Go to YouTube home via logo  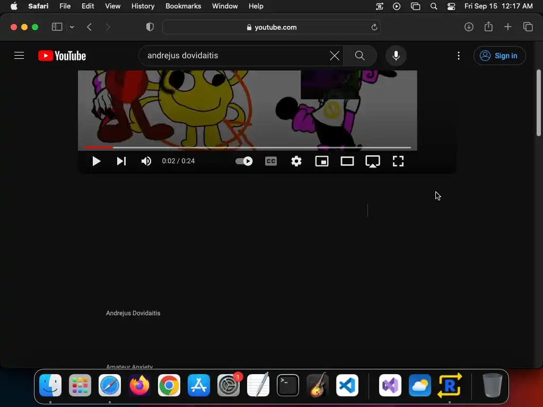tap(62, 56)
